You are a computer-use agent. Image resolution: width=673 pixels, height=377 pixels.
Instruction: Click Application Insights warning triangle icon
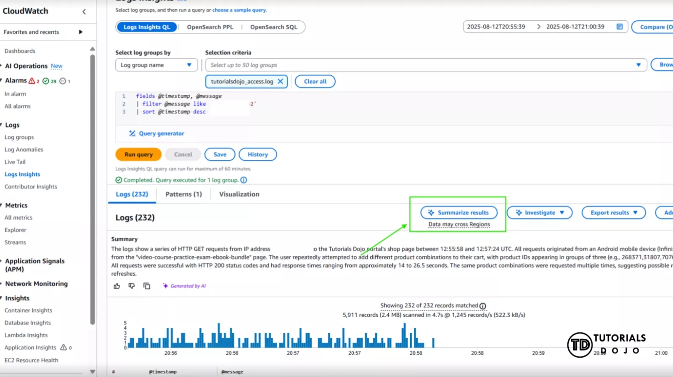coord(64,348)
